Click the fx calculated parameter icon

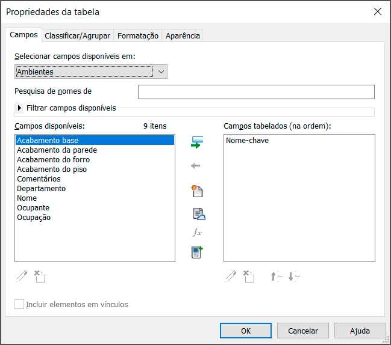tap(197, 233)
